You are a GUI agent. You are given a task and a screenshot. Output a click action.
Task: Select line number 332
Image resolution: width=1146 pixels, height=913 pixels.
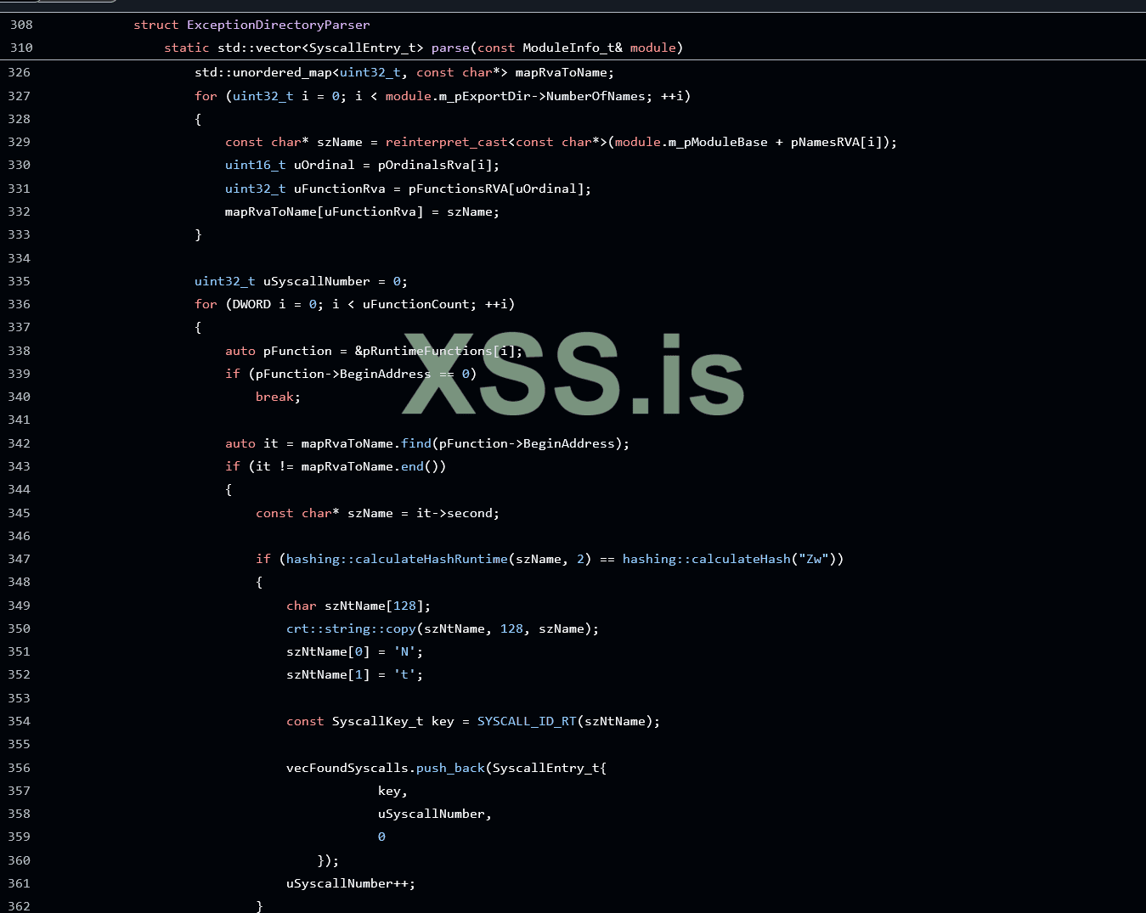19,211
